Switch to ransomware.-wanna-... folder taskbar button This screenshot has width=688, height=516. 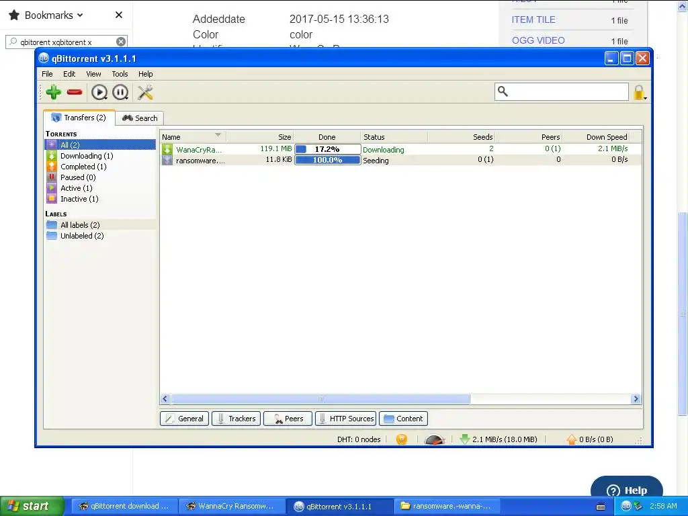(446, 506)
